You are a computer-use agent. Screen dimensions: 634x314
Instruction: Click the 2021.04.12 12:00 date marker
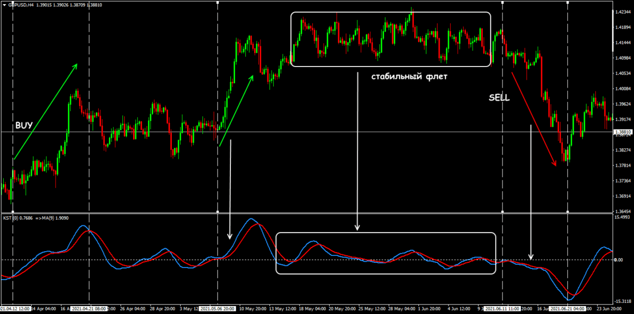14,309
